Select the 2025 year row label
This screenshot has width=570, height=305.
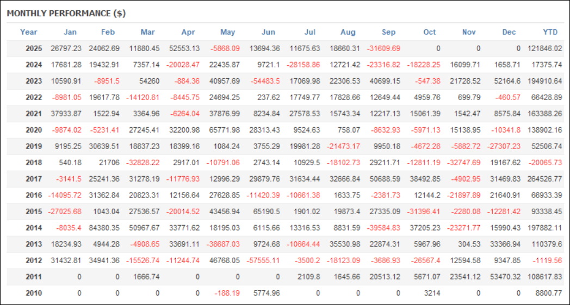34,48
